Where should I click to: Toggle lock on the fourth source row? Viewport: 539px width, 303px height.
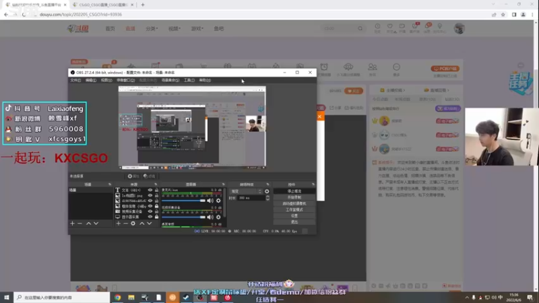pyautogui.click(x=157, y=206)
